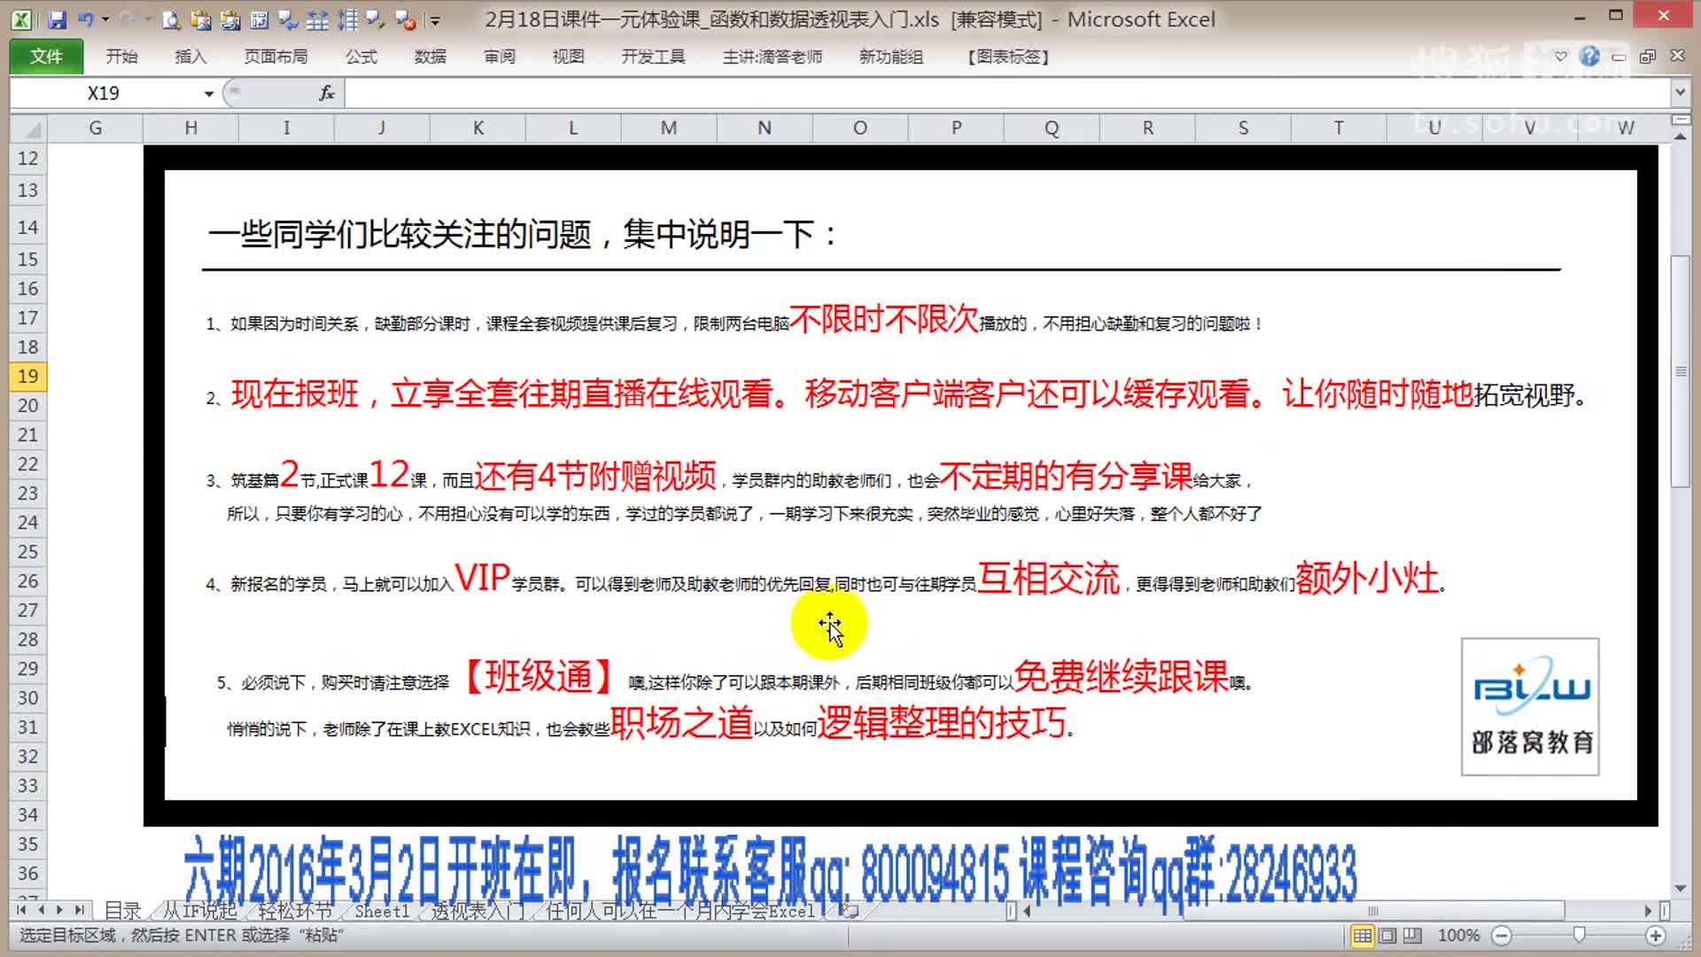This screenshot has height=957, width=1701.
Task: Click the Select All corner triangle
Action: click(x=29, y=129)
